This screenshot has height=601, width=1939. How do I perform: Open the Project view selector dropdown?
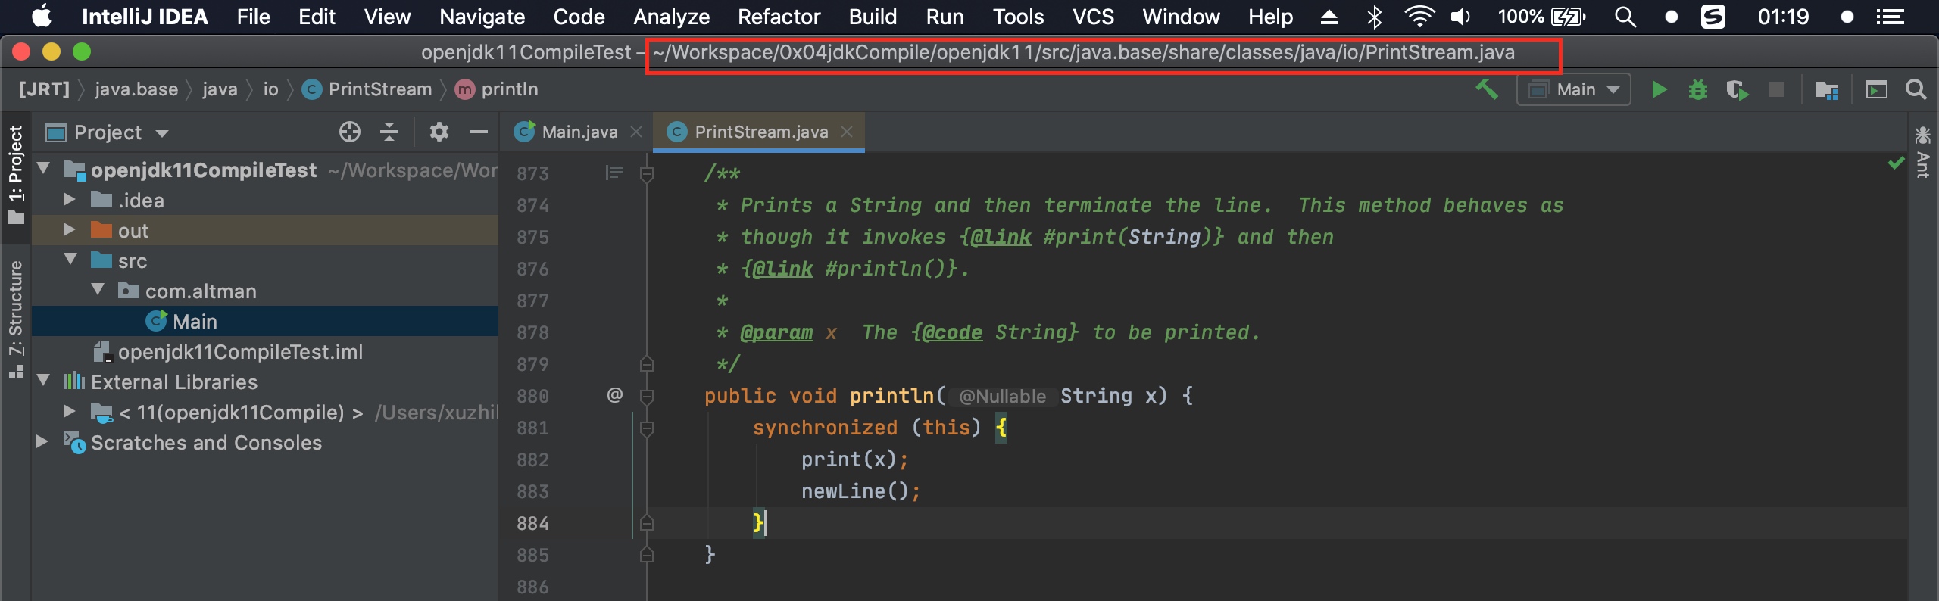tap(107, 132)
